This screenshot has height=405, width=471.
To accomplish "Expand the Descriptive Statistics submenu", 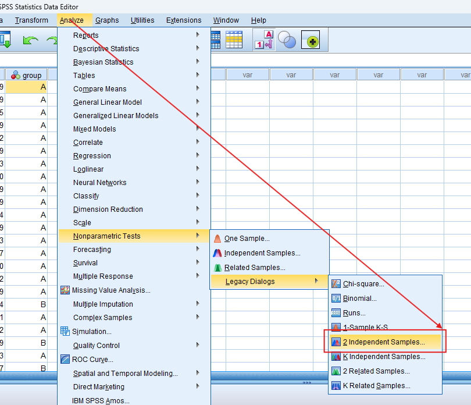I will [106, 49].
